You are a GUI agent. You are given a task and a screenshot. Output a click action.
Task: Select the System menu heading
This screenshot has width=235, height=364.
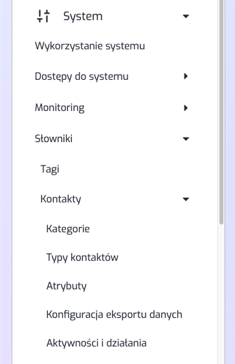click(x=83, y=16)
